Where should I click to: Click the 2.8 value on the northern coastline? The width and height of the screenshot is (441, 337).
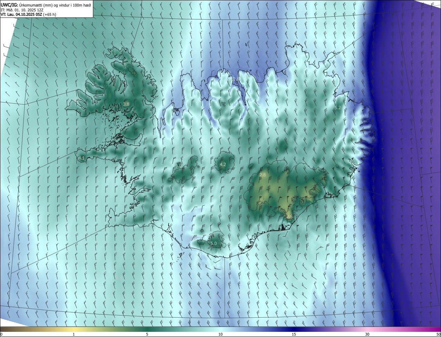pos(236,79)
